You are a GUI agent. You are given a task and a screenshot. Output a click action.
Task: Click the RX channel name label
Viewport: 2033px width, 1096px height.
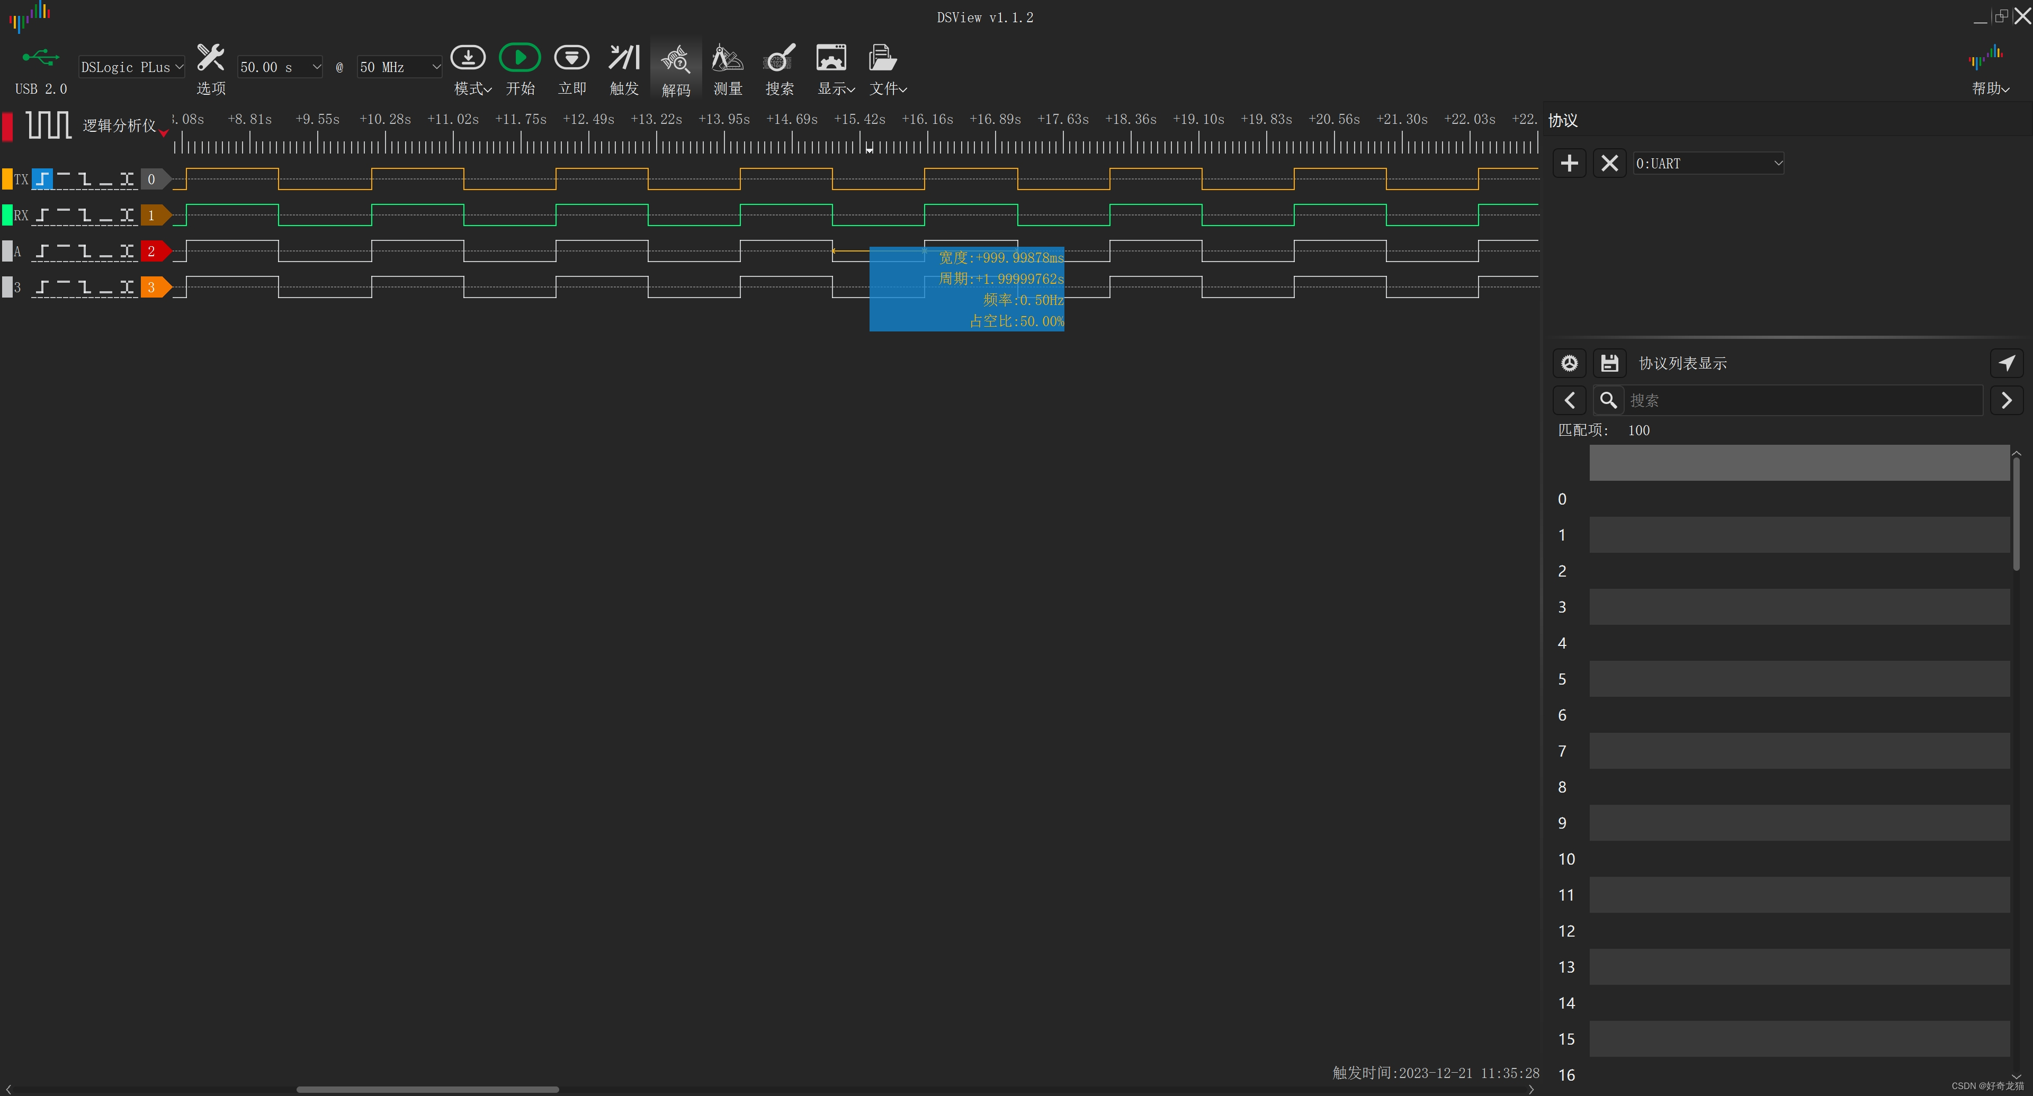click(x=21, y=215)
